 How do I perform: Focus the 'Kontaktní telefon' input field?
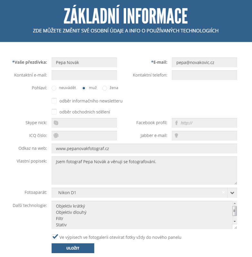(x=204, y=75)
